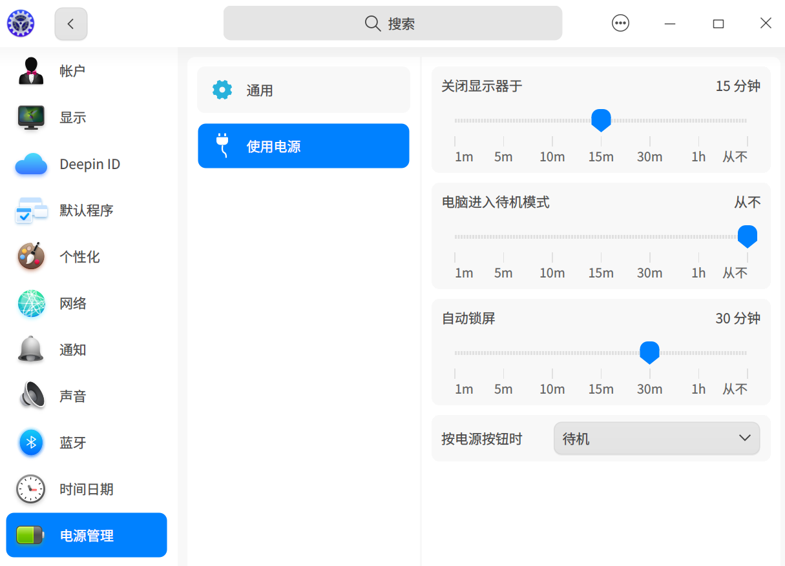Click the 时间日期 clock icon

tap(31, 489)
